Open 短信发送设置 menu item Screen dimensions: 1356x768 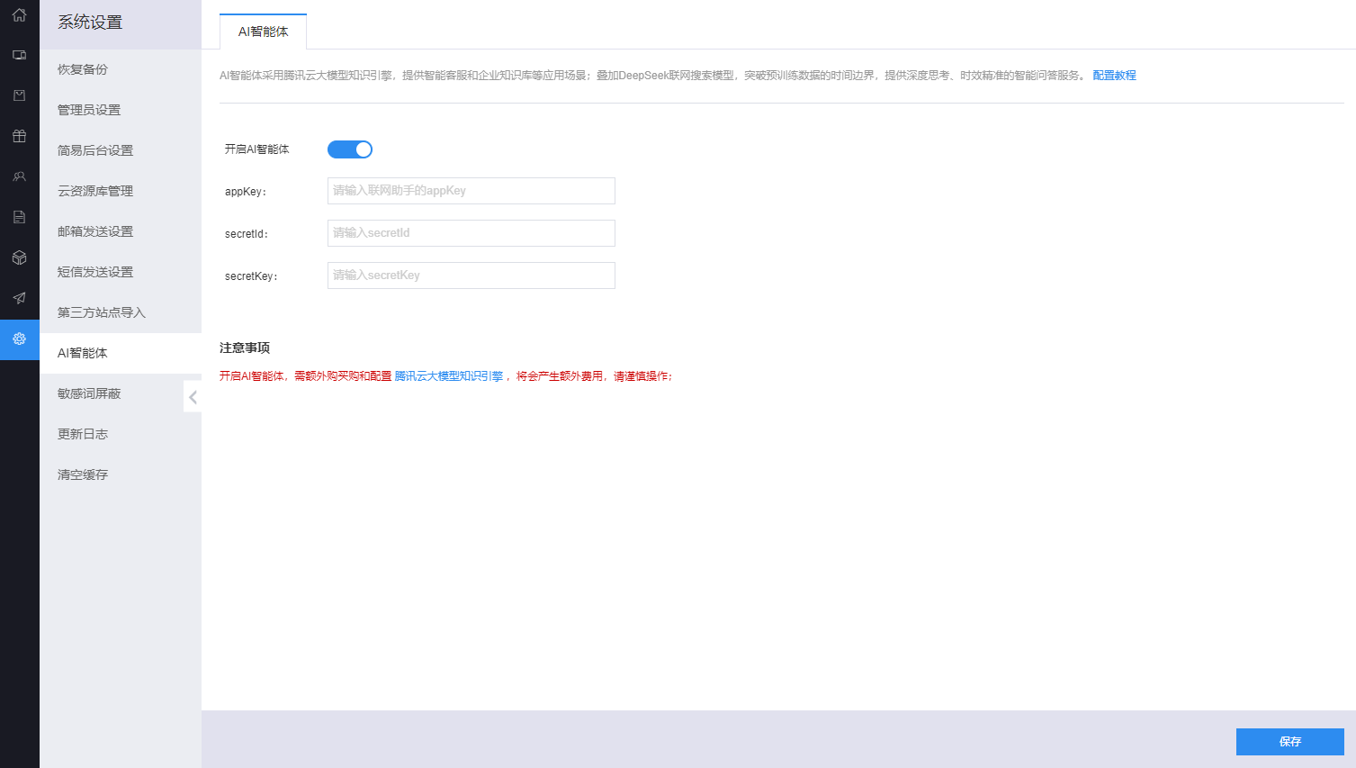pos(121,272)
